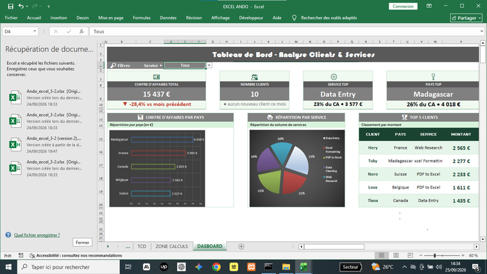
Task: Click the insert function fx icon
Action: (81, 31)
